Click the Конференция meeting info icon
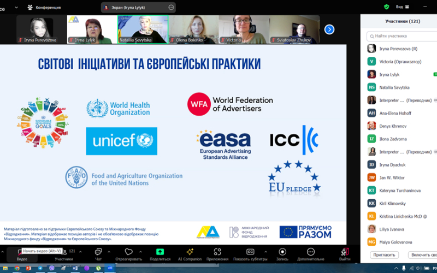 click(30, 8)
